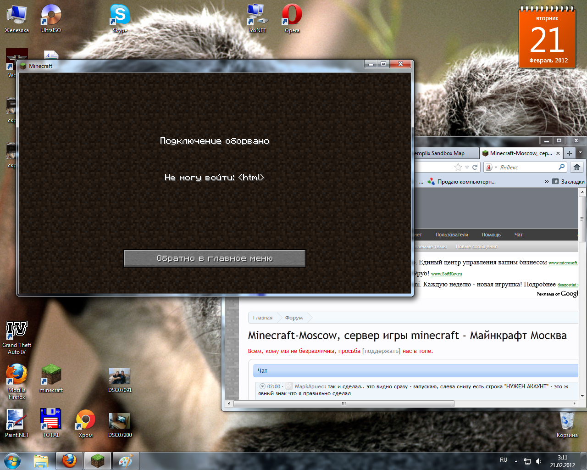
Task: Launch the TOTAL commander desktop icon
Action: [50, 420]
